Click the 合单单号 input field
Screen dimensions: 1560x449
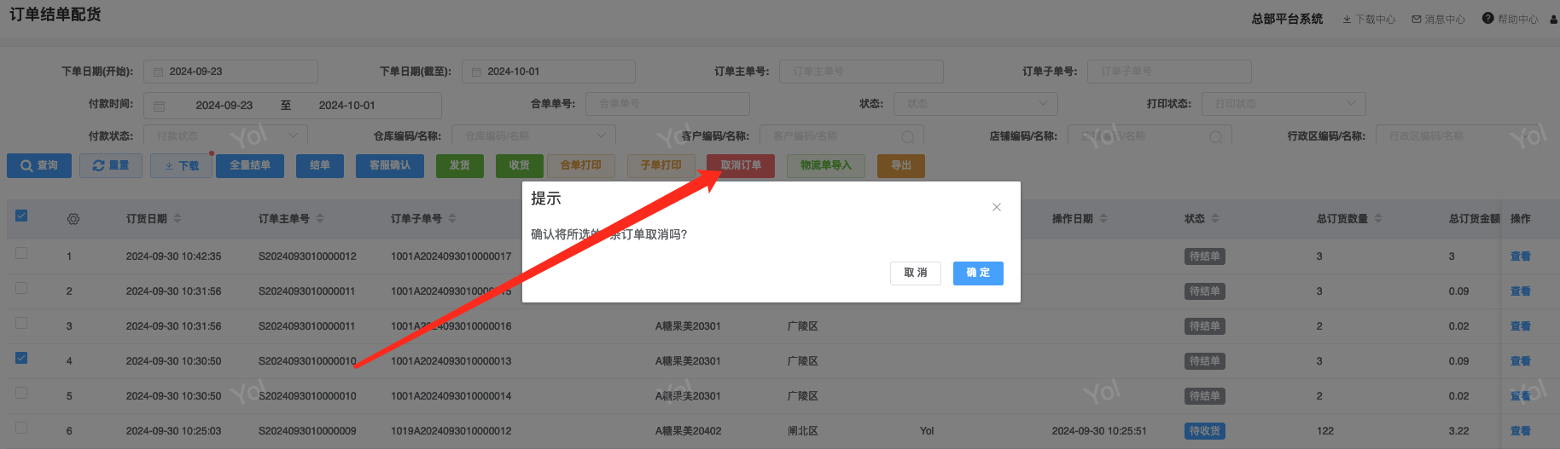pyautogui.click(x=667, y=104)
